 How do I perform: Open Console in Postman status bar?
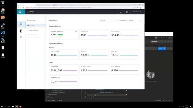(60, 100)
